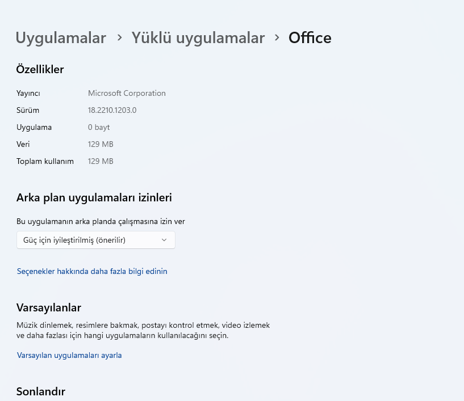Click the Özellikler section heading
The image size is (464, 401).
click(40, 70)
